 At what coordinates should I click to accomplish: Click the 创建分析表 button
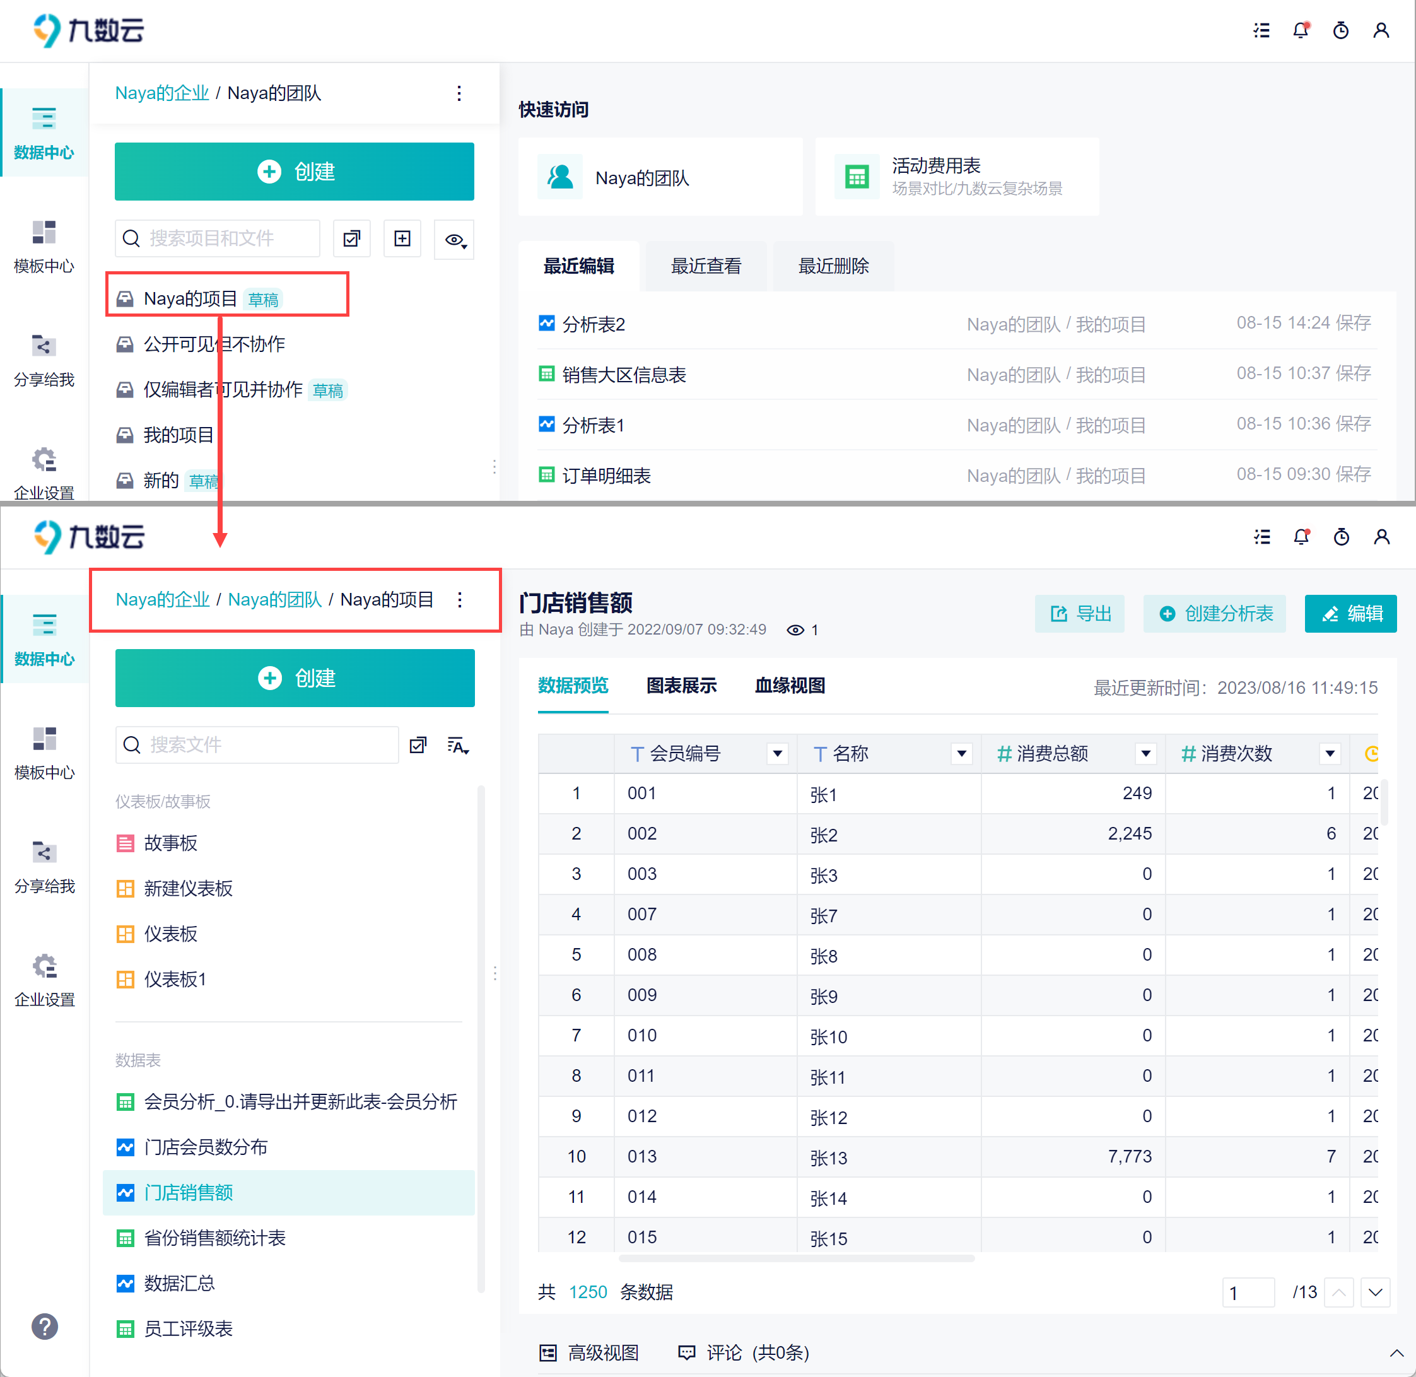(x=1214, y=613)
